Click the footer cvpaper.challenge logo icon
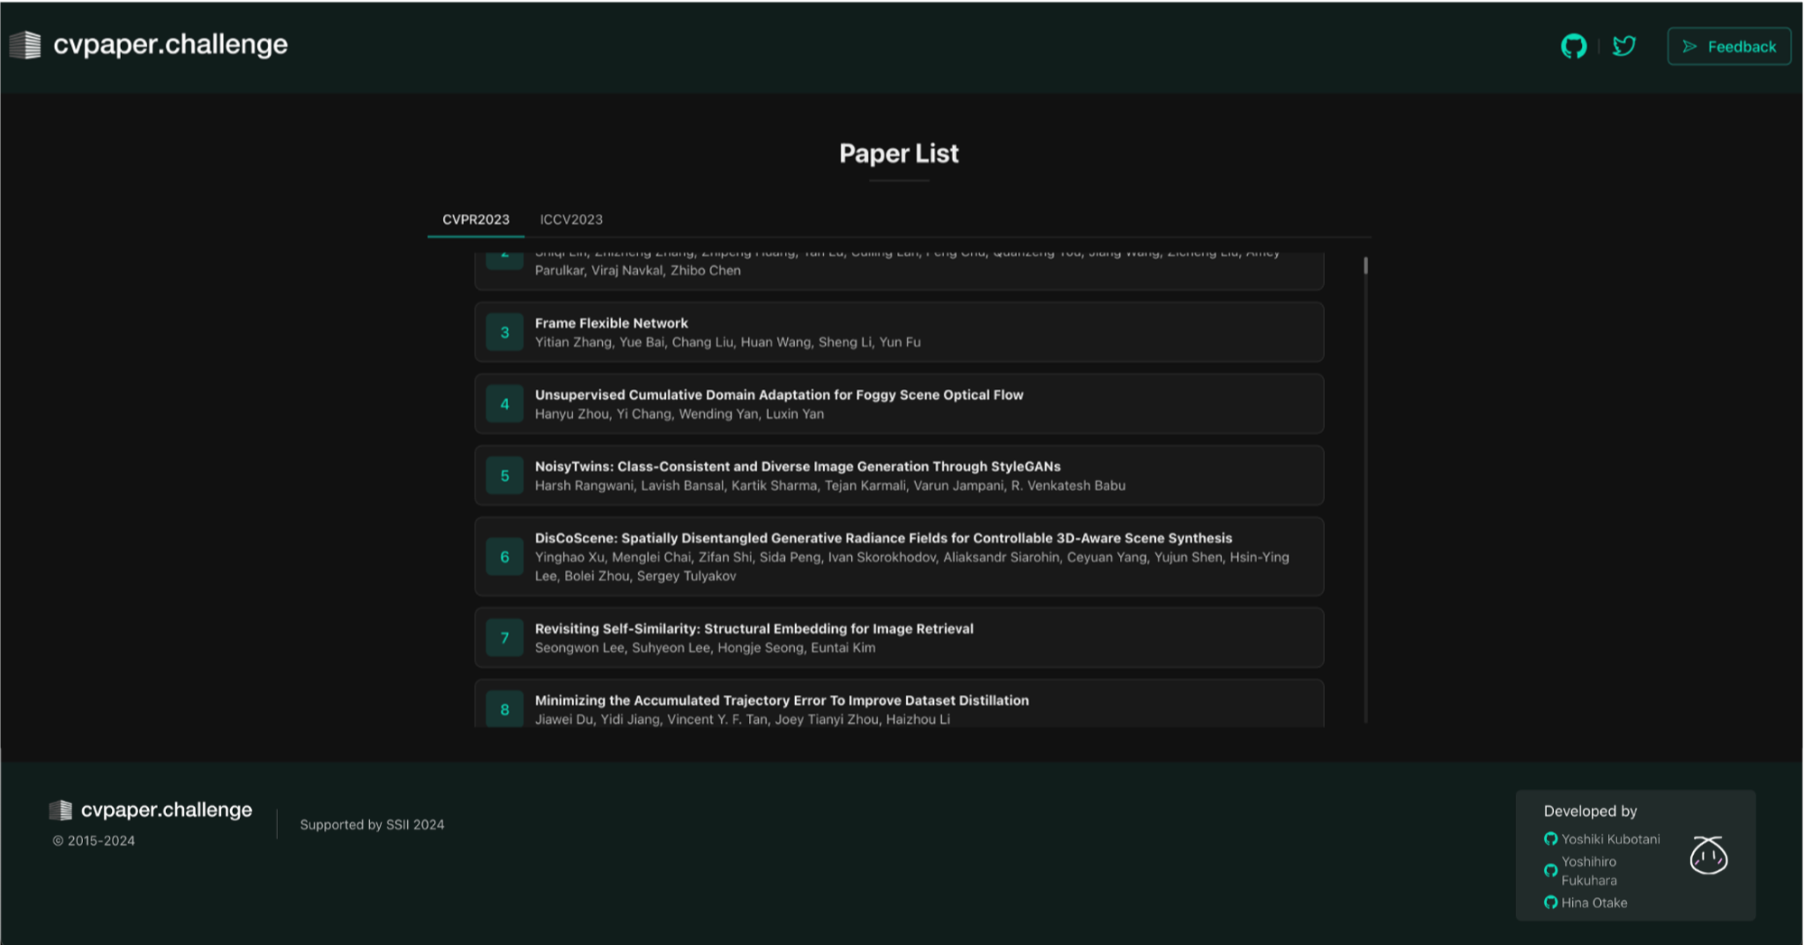 pyautogui.click(x=60, y=810)
